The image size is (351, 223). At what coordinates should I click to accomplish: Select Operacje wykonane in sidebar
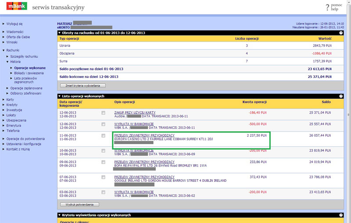click(x=30, y=68)
